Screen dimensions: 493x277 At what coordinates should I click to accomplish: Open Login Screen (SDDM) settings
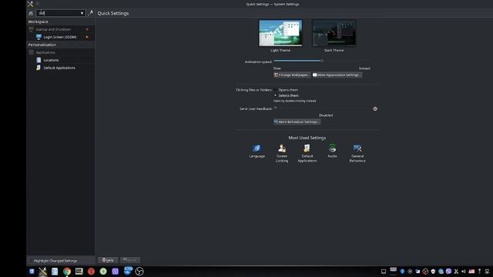pos(60,37)
